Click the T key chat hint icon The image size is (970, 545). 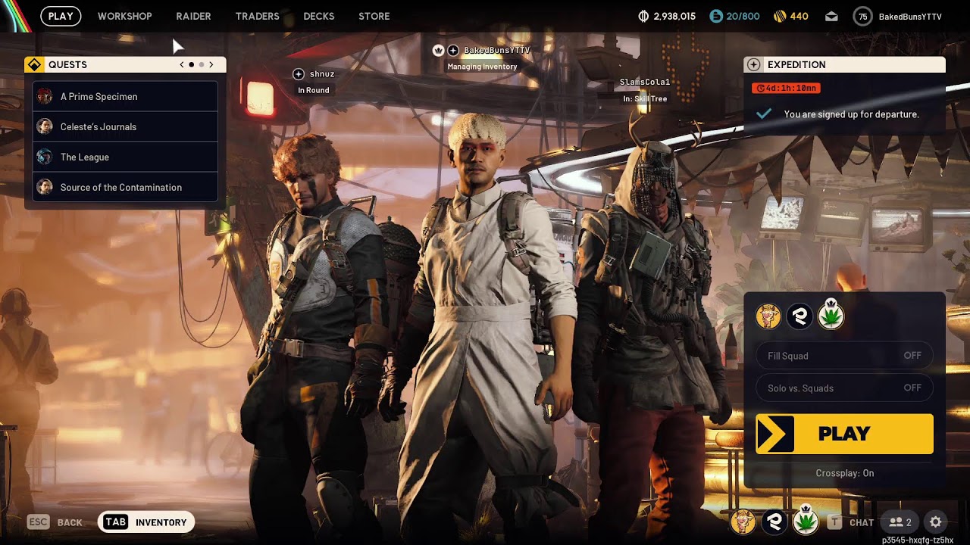coord(834,522)
